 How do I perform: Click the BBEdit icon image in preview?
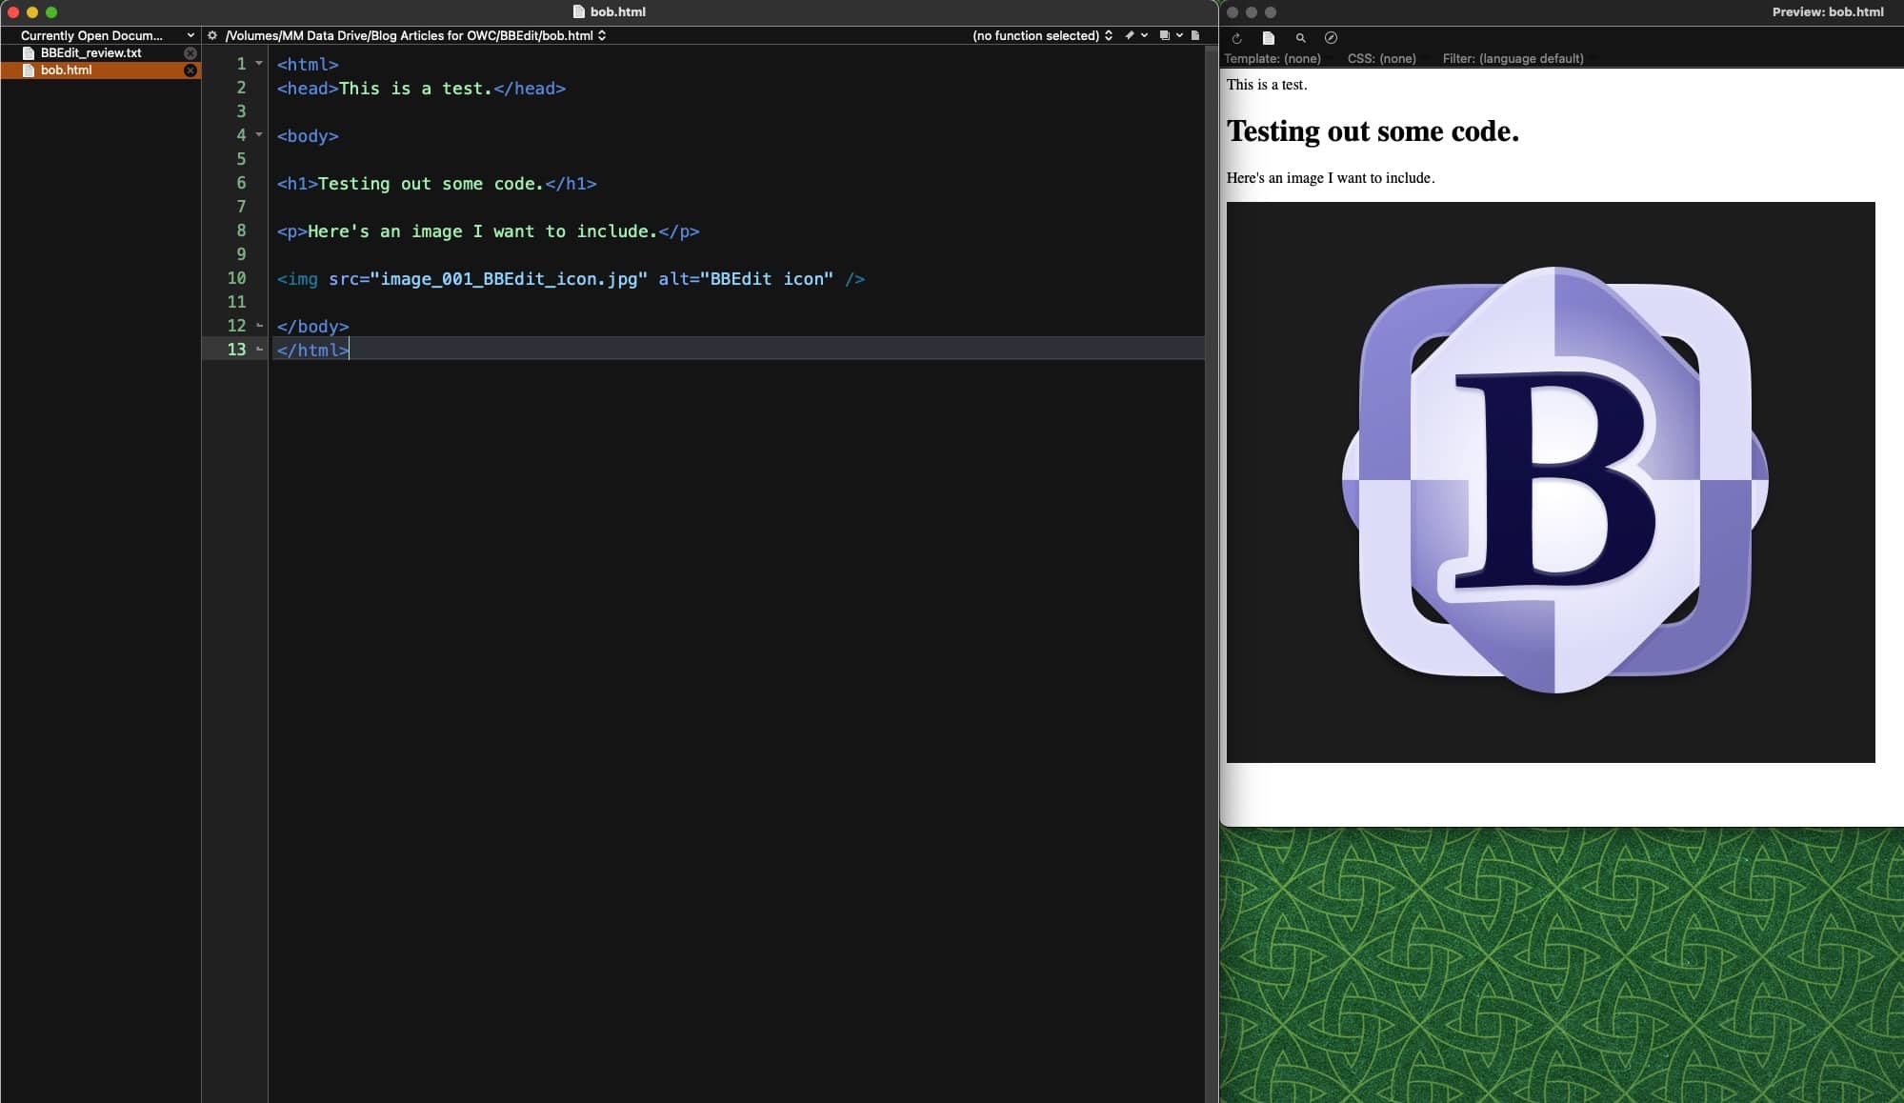pos(1551,482)
